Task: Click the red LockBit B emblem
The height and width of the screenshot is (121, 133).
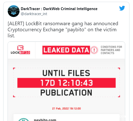Action: (x=20, y=48)
